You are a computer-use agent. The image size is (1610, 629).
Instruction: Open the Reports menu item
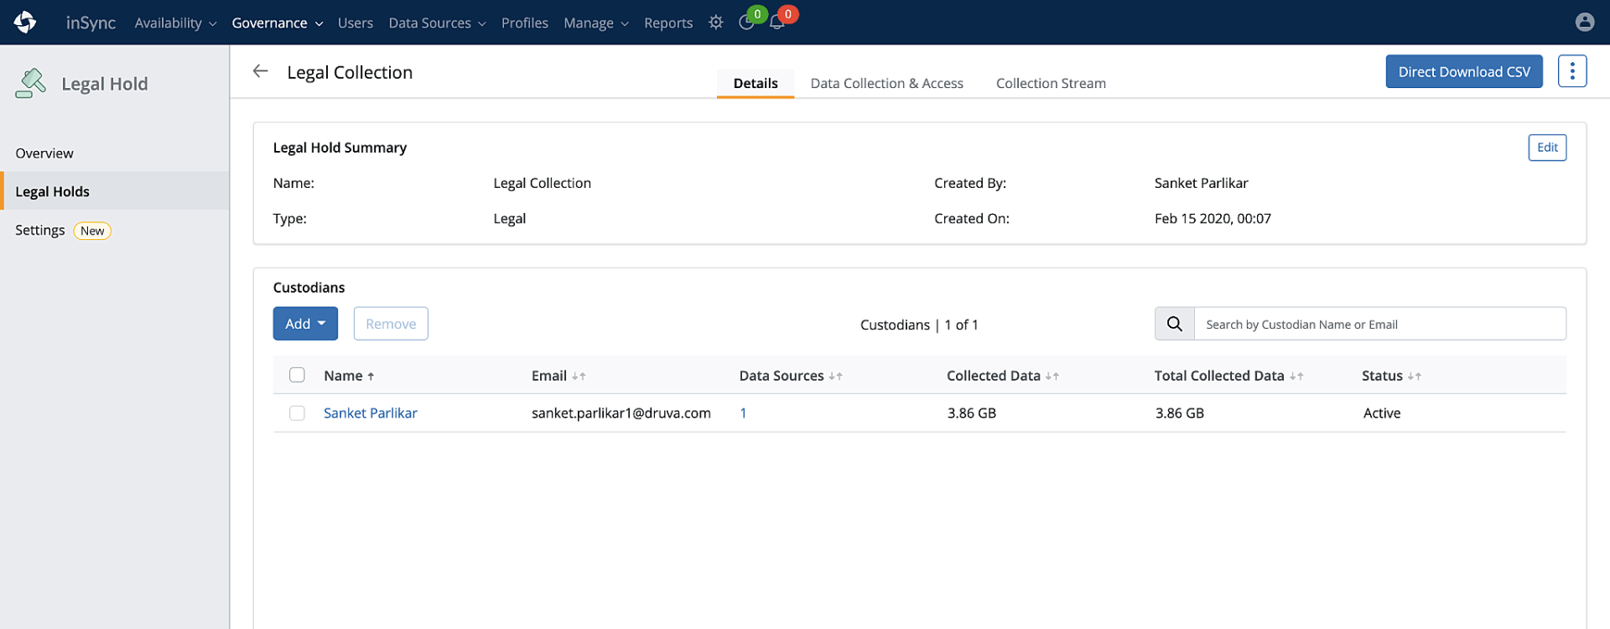668,23
